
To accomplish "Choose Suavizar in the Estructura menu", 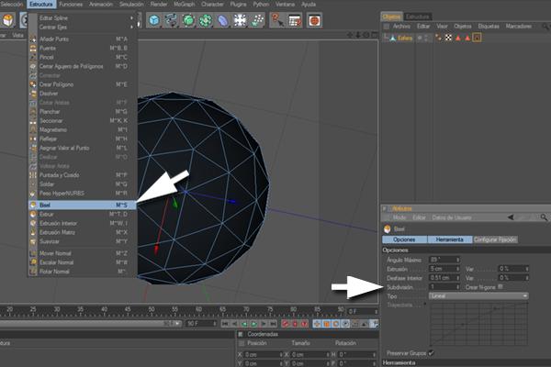I will point(83,241).
